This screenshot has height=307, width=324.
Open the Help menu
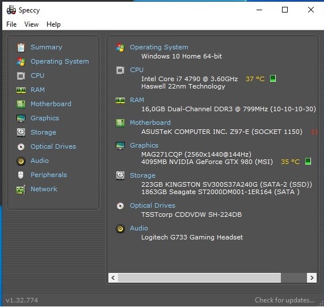click(53, 24)
